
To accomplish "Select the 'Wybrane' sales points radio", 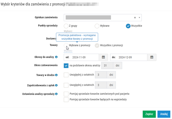I will pos(97,26).
